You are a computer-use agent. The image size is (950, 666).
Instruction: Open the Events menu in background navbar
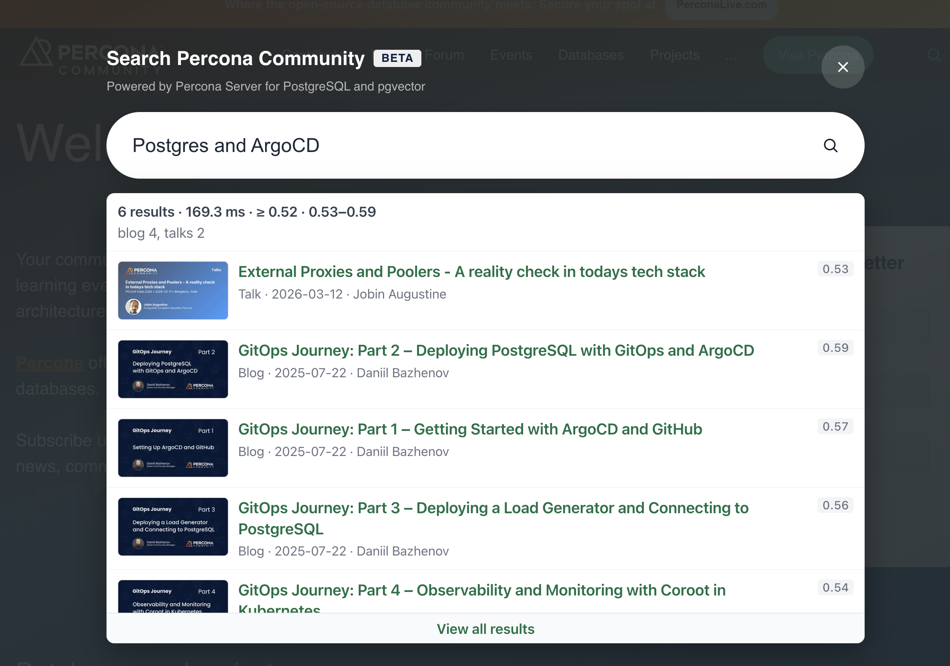511,55
